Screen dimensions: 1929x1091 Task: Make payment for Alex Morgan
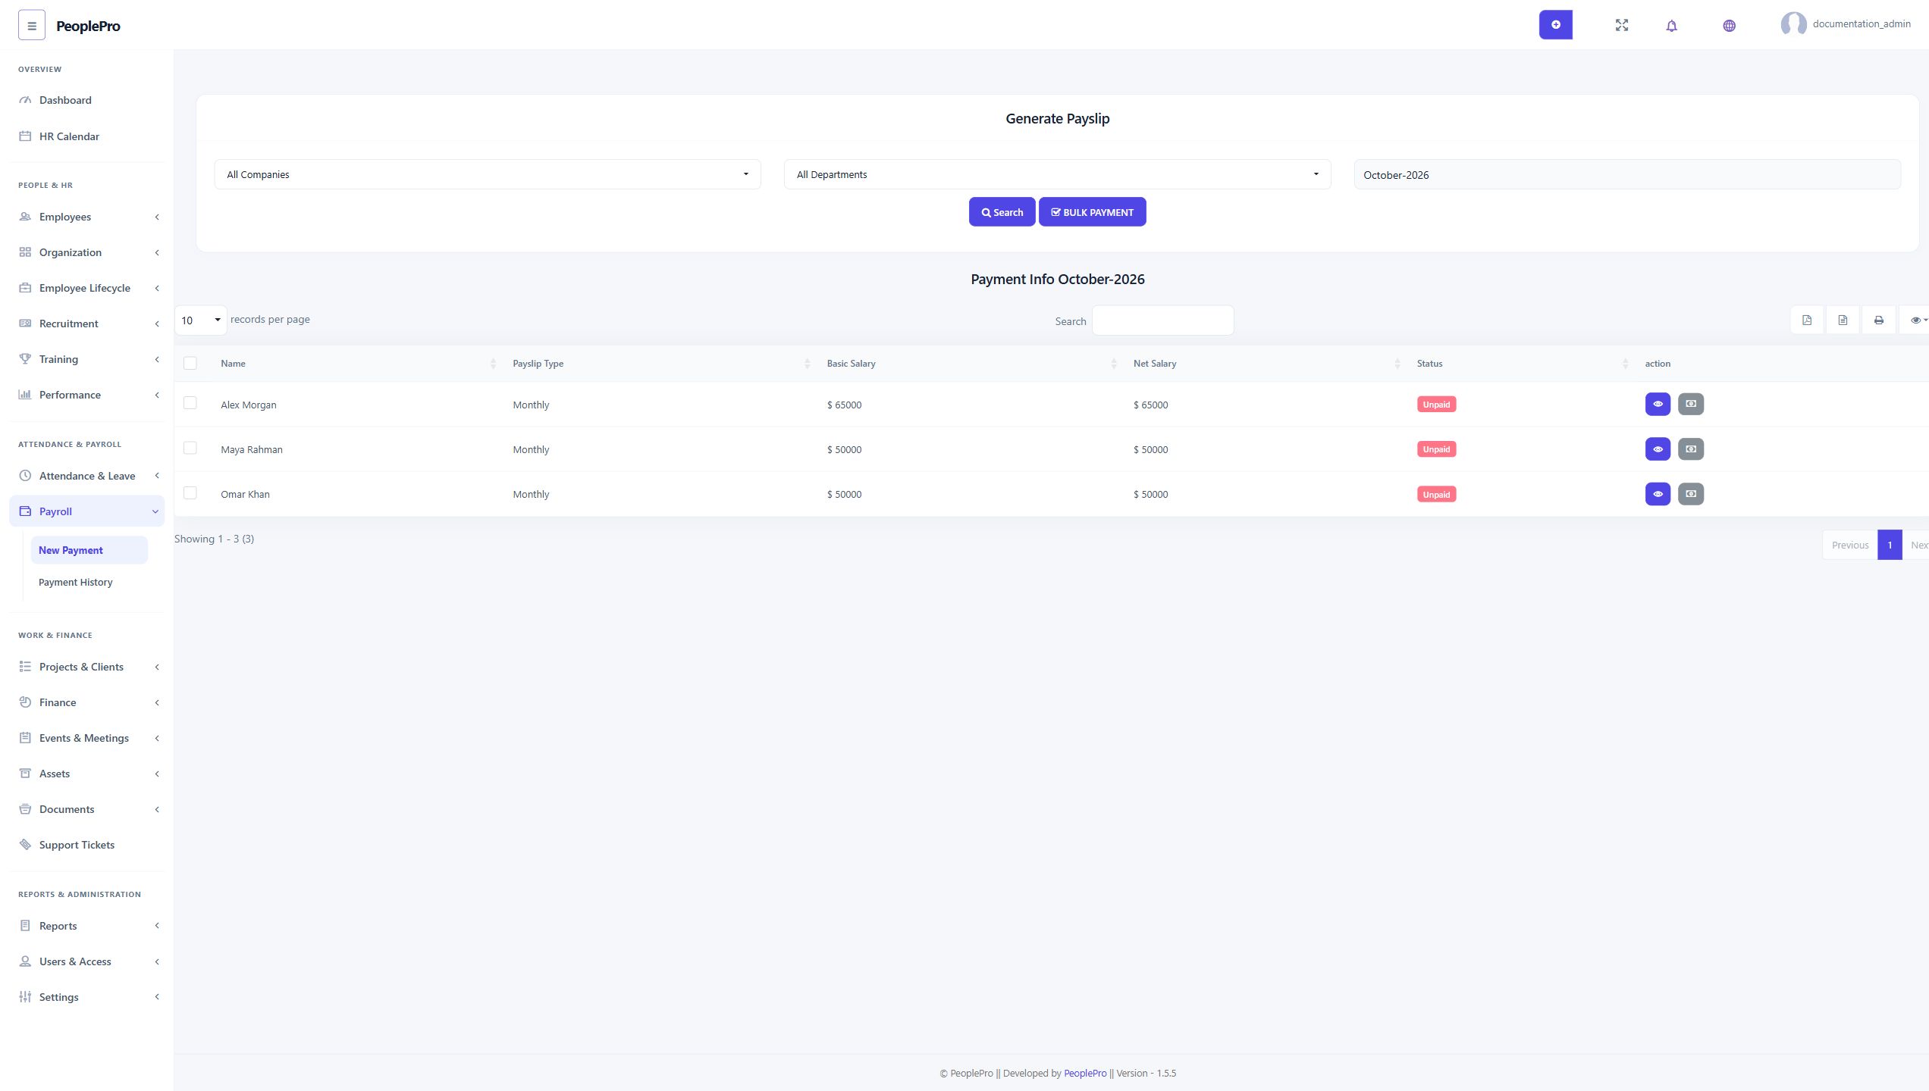click(1691, 404)
